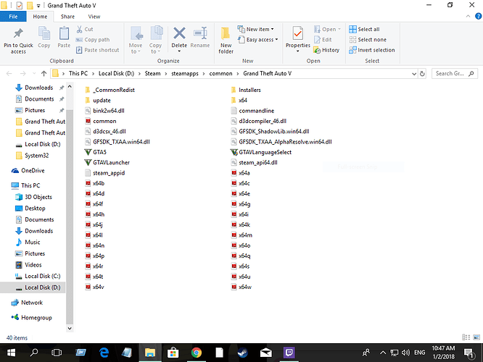Switch to the View tab
Screen dimensions: 483x362
pyautogui.click(x=94, y=17)
